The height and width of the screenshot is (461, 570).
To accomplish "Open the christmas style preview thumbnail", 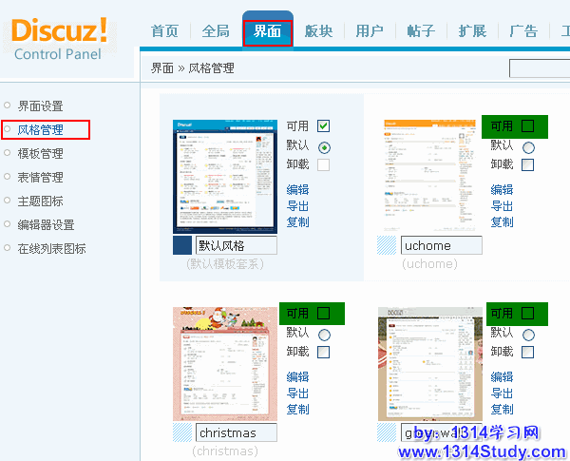I will pos(226,363).
